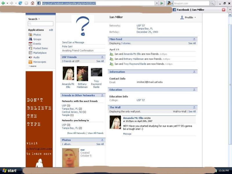This screenshot has width=232, height=174.
Task: Open the 'me' album cover photo
Action: (70, 158)
